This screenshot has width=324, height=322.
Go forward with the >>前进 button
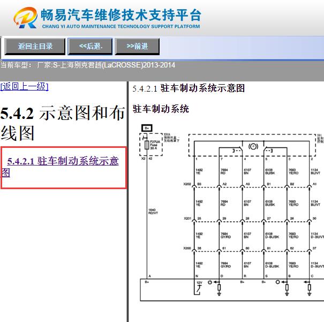[x=137, y=46]
